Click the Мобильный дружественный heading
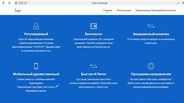The height and width of the screenshot is (103, 184). click(36, 74)
